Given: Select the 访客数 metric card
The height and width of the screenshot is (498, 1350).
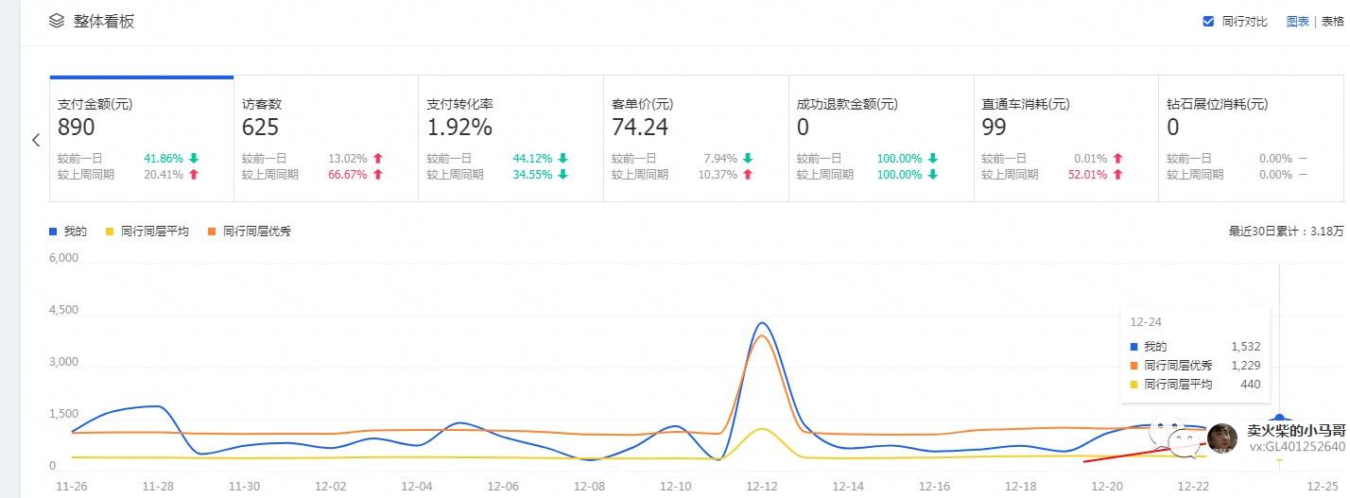Looking at the screenshot, I should tap(326, 138).
